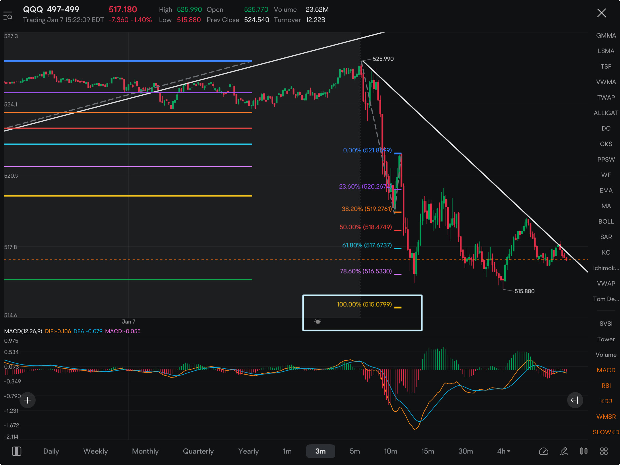620x465 pixels.
Task: Enable the CKS indicator
Action: pos(606,144)
